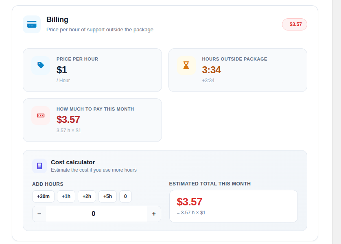Add 30 minutes with +30m button
Viewport: 341px width, 244px height.
click(x=43, y=196)
